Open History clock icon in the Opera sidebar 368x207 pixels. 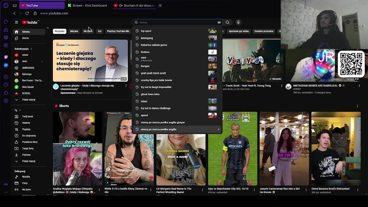6,85
